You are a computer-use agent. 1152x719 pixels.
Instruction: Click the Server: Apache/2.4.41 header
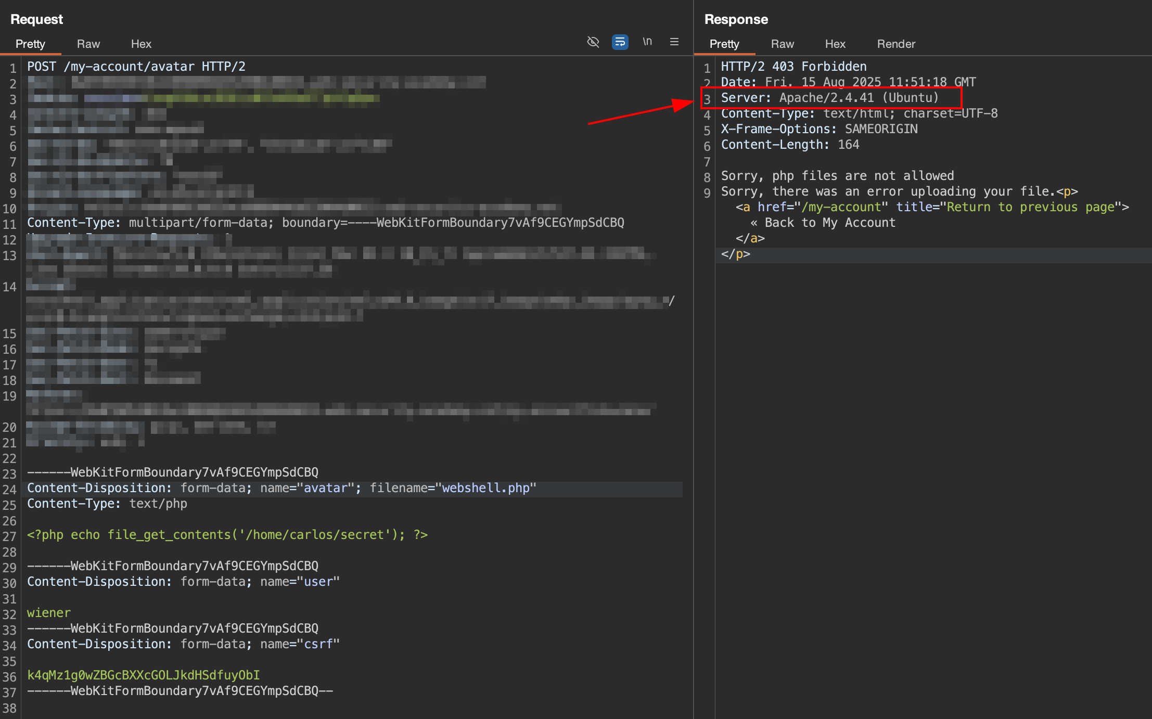[x=830, y=98]
